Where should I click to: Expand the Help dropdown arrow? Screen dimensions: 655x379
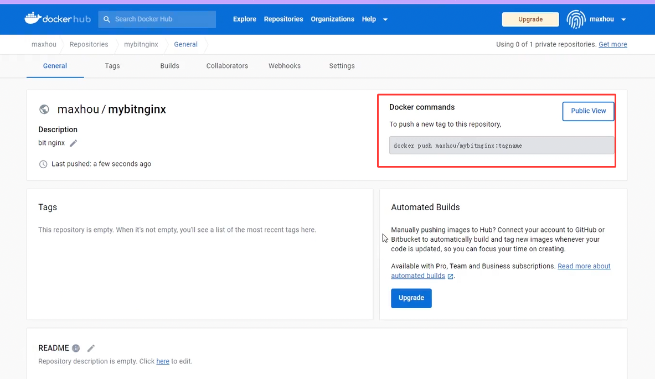click(385, 19)
